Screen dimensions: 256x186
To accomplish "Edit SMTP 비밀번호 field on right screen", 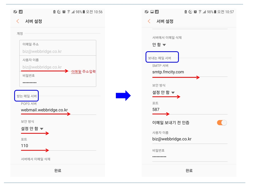I will click(190, 157).
